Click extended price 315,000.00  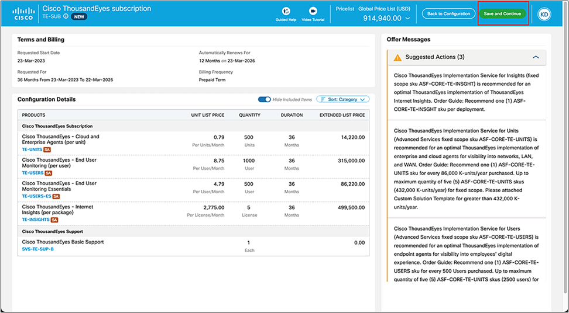click(x=352, y=161)
